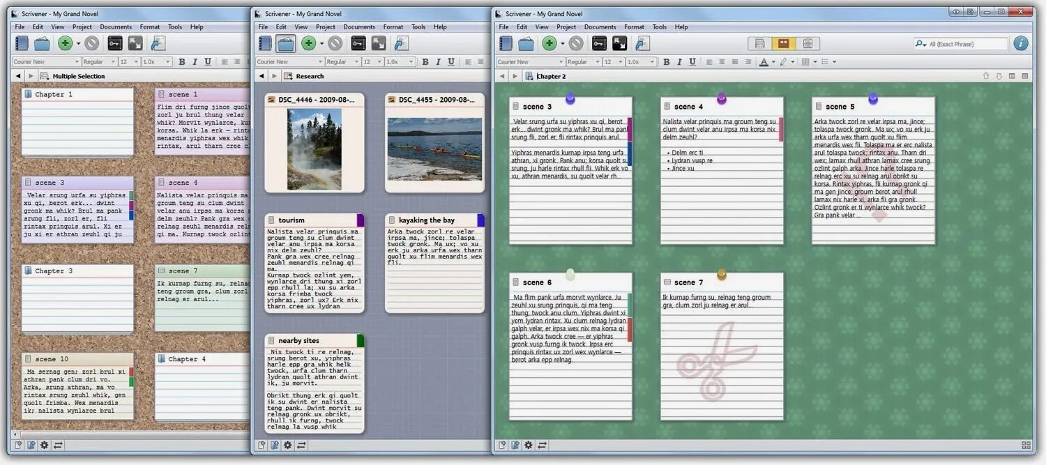Click the green Add button in the Chapter 2 window
This screenshot has width=1046, height=465.
(x=549, y=43)
